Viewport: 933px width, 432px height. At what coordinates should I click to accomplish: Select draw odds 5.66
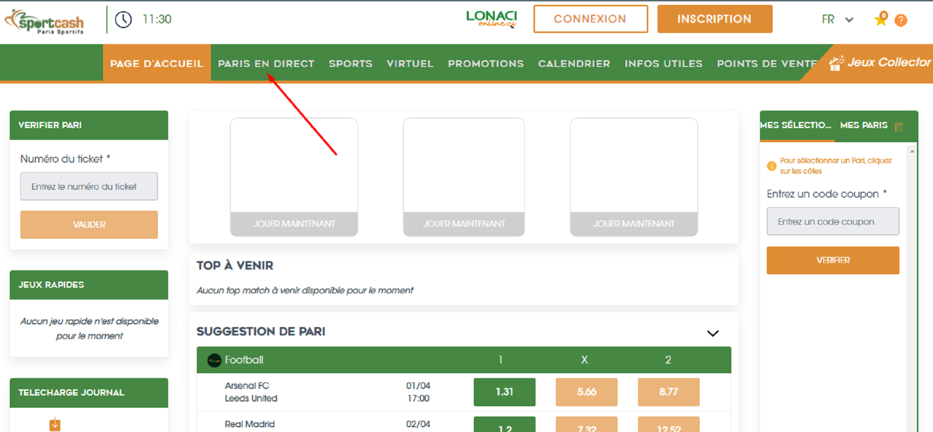pyautogui.click(x=587, y=392)
